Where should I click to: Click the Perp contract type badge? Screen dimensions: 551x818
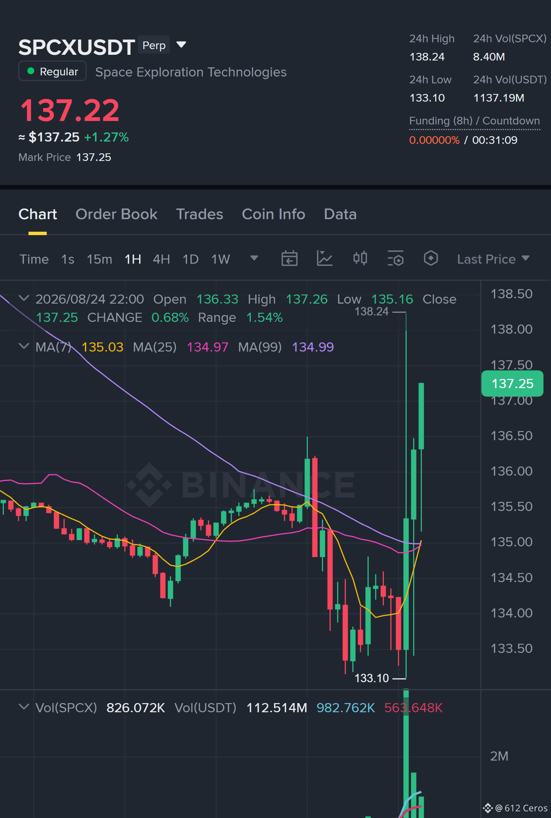154,45
